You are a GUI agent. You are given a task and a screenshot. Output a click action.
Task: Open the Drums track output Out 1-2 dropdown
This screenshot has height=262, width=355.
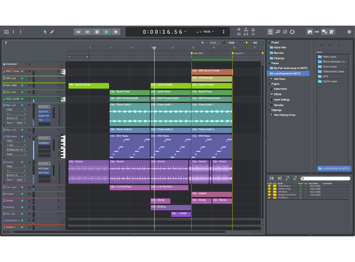click(16, 175)
